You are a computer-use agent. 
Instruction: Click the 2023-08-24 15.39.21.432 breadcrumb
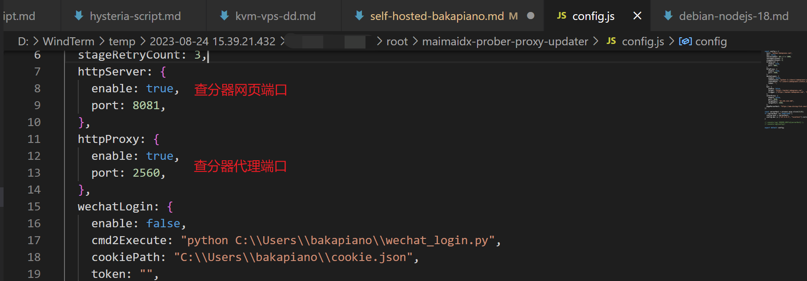click(x=213, y=41)
